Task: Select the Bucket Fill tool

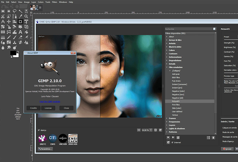Action: tap(26, 32)
